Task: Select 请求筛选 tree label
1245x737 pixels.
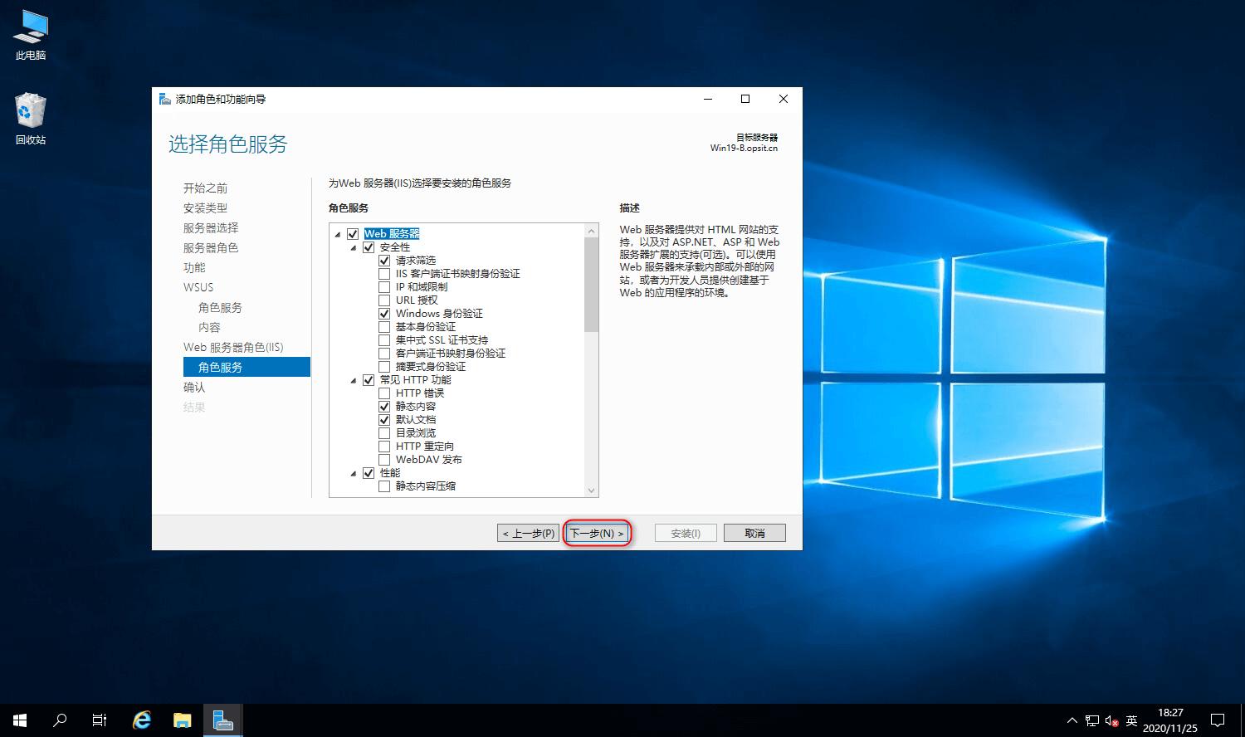Action: [x=416, y=261]
